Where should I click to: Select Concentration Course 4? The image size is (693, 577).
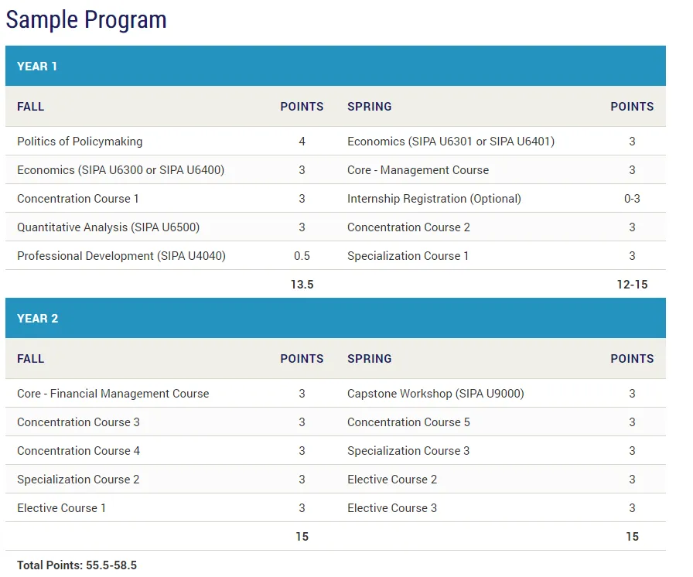78,451
